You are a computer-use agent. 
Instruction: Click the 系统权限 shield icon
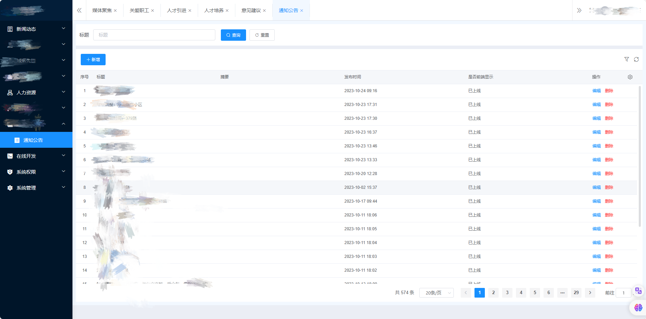click(10, 172)
